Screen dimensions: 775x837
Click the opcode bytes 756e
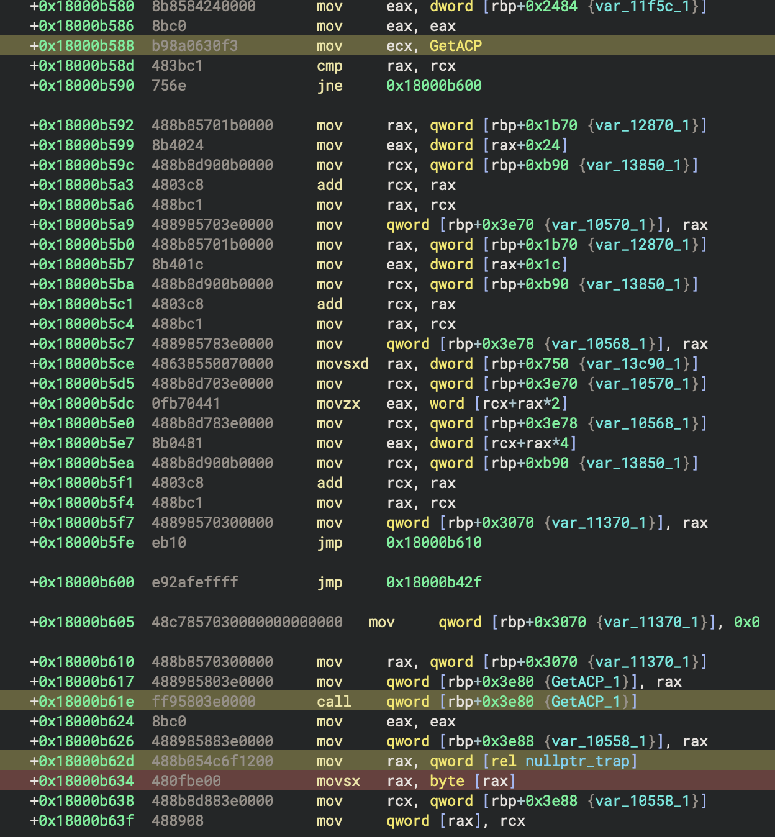[169, 86]
